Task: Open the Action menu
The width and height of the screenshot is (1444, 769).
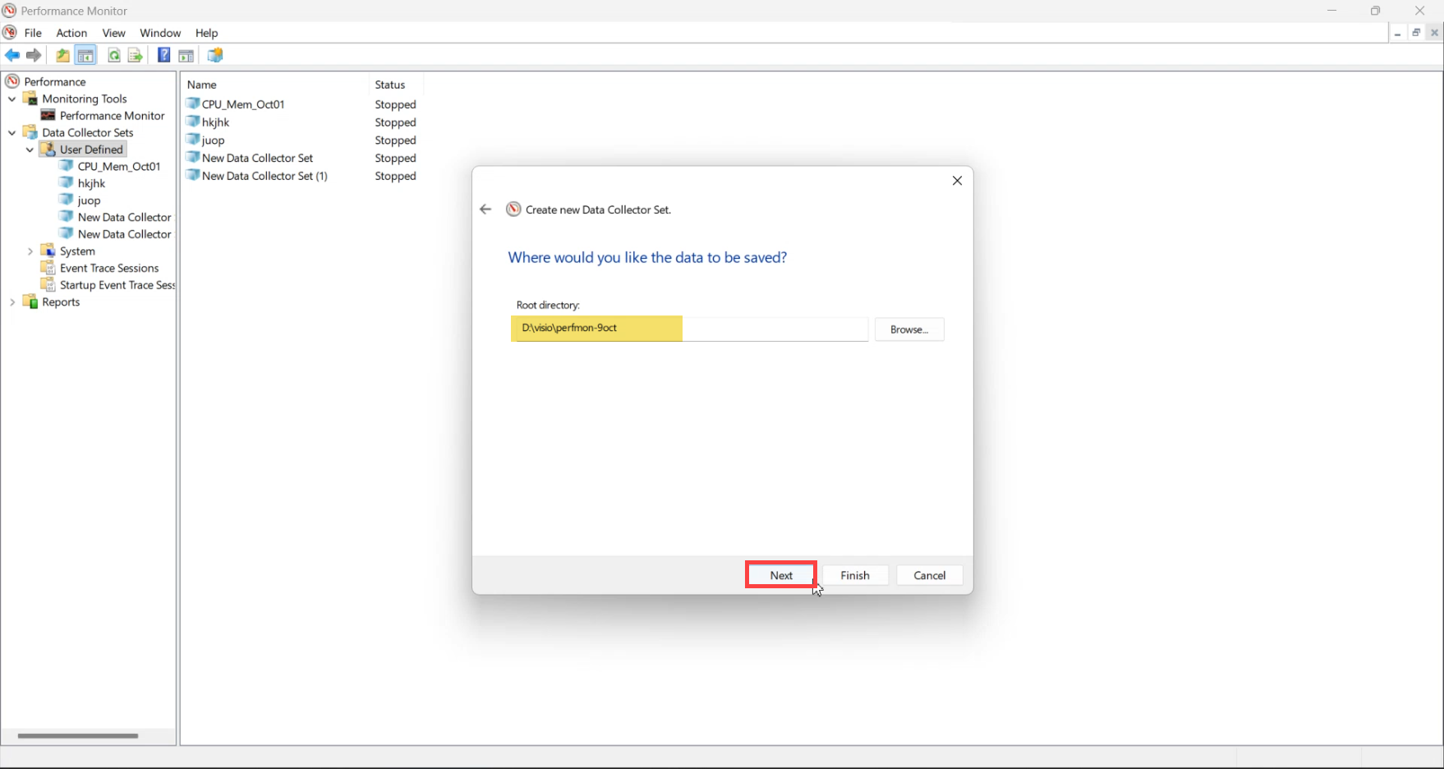Action: click(71, 33)
